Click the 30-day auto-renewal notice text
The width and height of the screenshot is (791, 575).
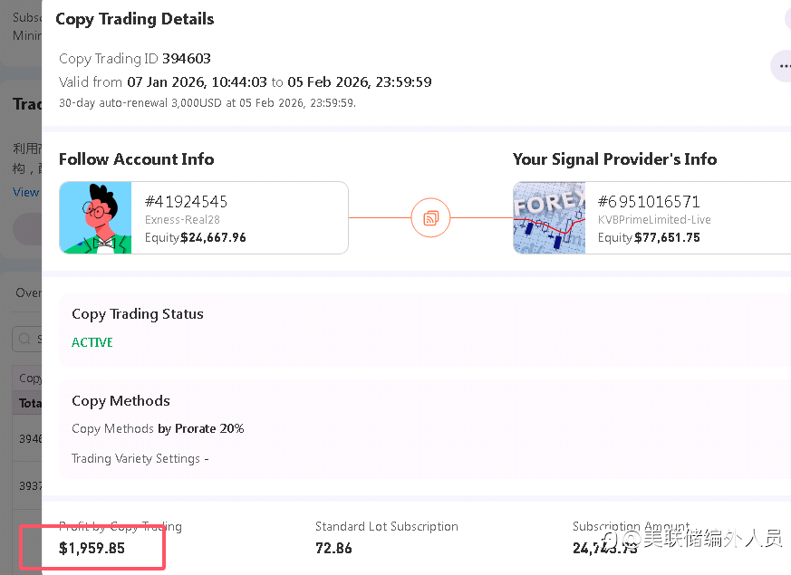pyautogui.click(x=207, y=102)
